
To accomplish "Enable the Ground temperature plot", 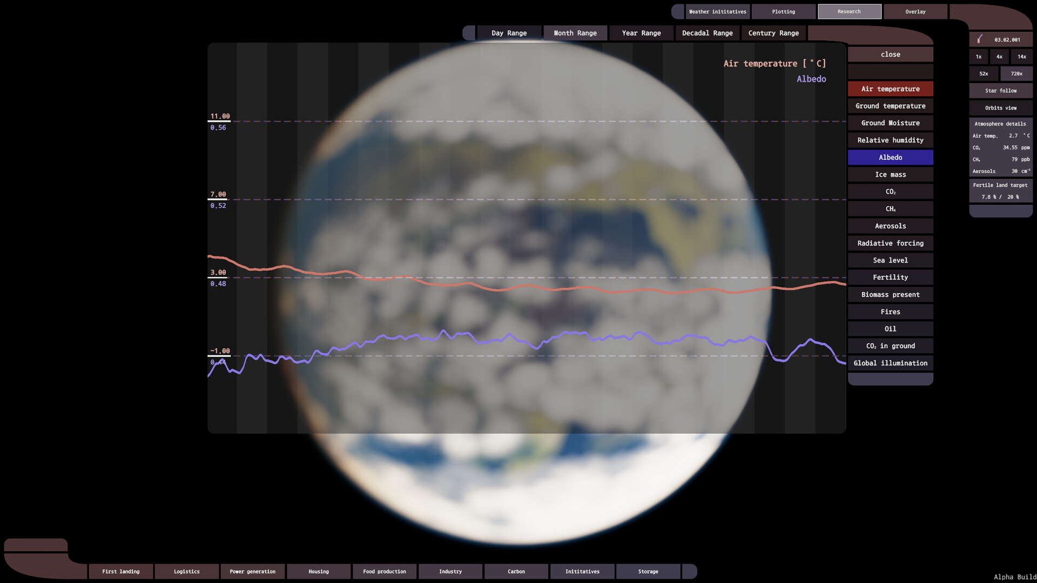I will (x=890, y=106).
